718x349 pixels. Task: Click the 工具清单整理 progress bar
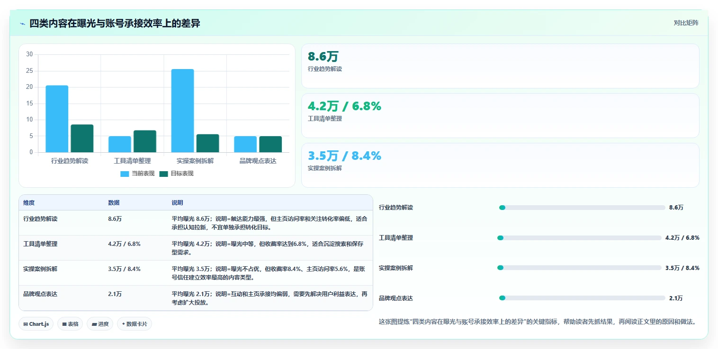pos(579,238)
